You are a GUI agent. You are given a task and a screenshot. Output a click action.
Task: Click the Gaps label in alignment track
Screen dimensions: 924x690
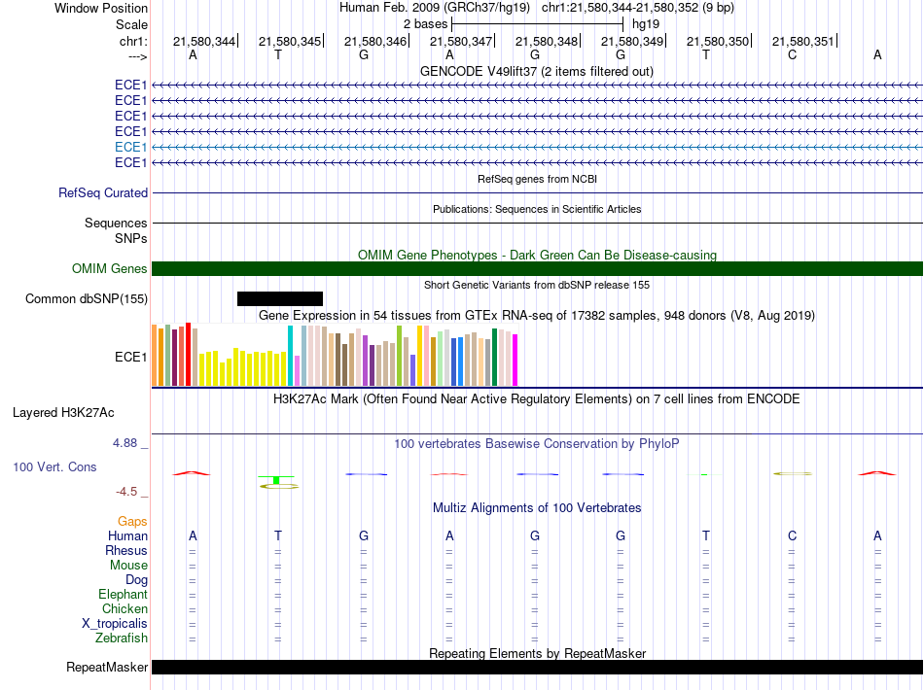point(132,522)
